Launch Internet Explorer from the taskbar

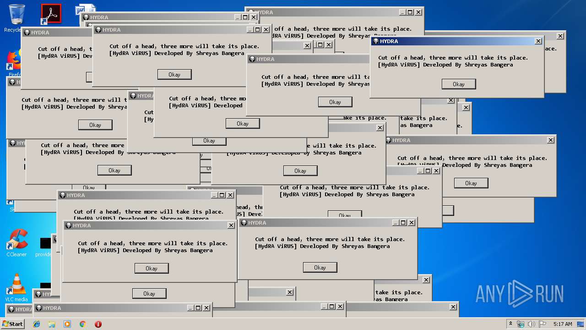click(37, 324)
